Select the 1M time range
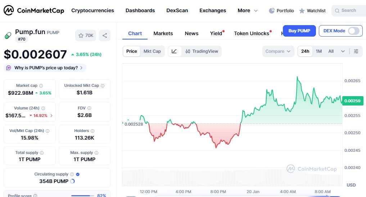This screenshot has width=366, height=197. pos(318,51)
